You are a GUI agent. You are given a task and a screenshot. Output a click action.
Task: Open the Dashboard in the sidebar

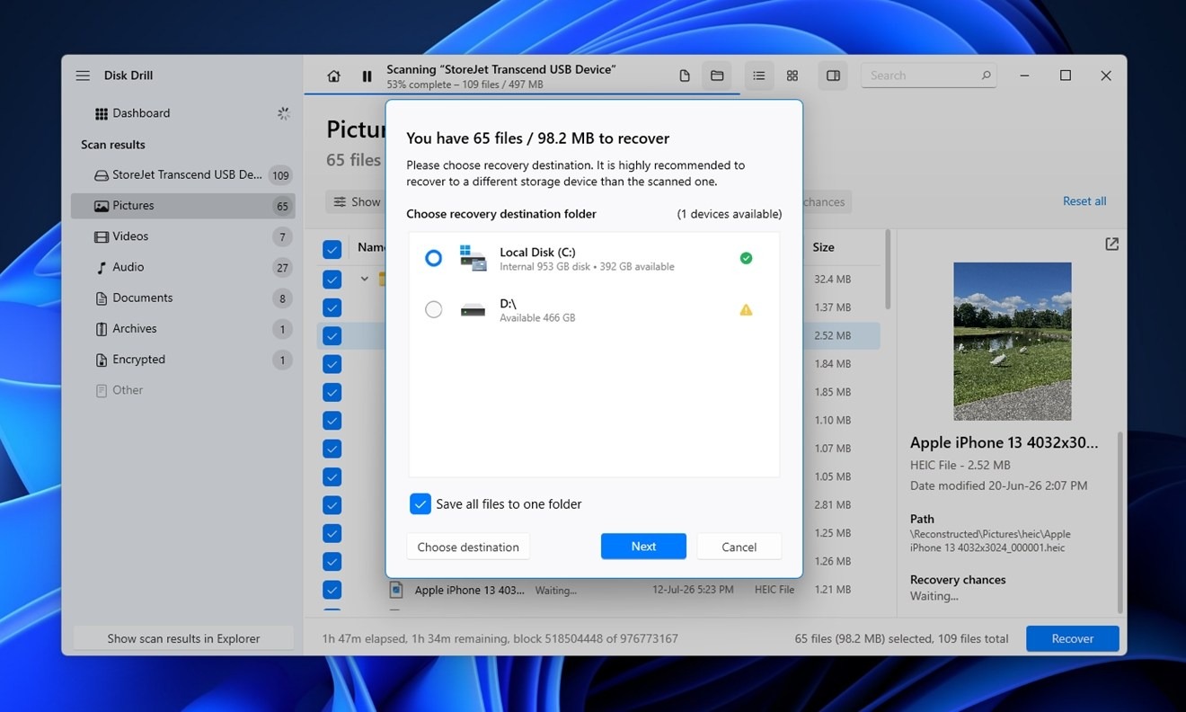[x=183, y=113]
